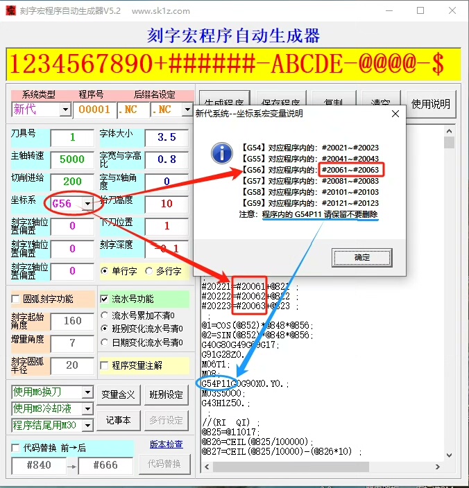This screenshot has width=469, height=488.
Task: Click the app icon in the title bar
Action: click(x=10, y=10)
